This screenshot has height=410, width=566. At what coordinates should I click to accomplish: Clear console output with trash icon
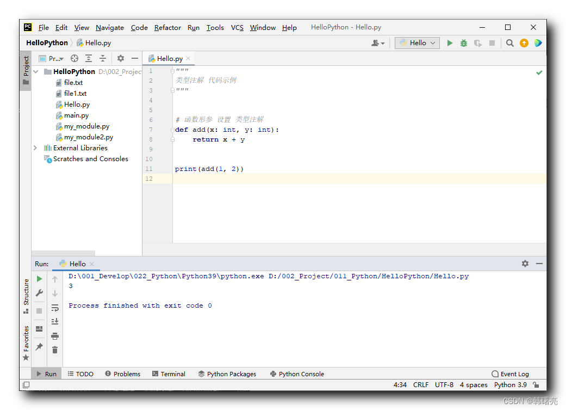(x=55, y=350)
